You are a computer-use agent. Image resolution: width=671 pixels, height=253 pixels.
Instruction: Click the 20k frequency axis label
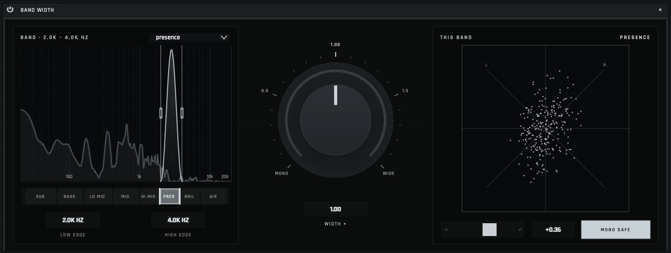point(225,177)
